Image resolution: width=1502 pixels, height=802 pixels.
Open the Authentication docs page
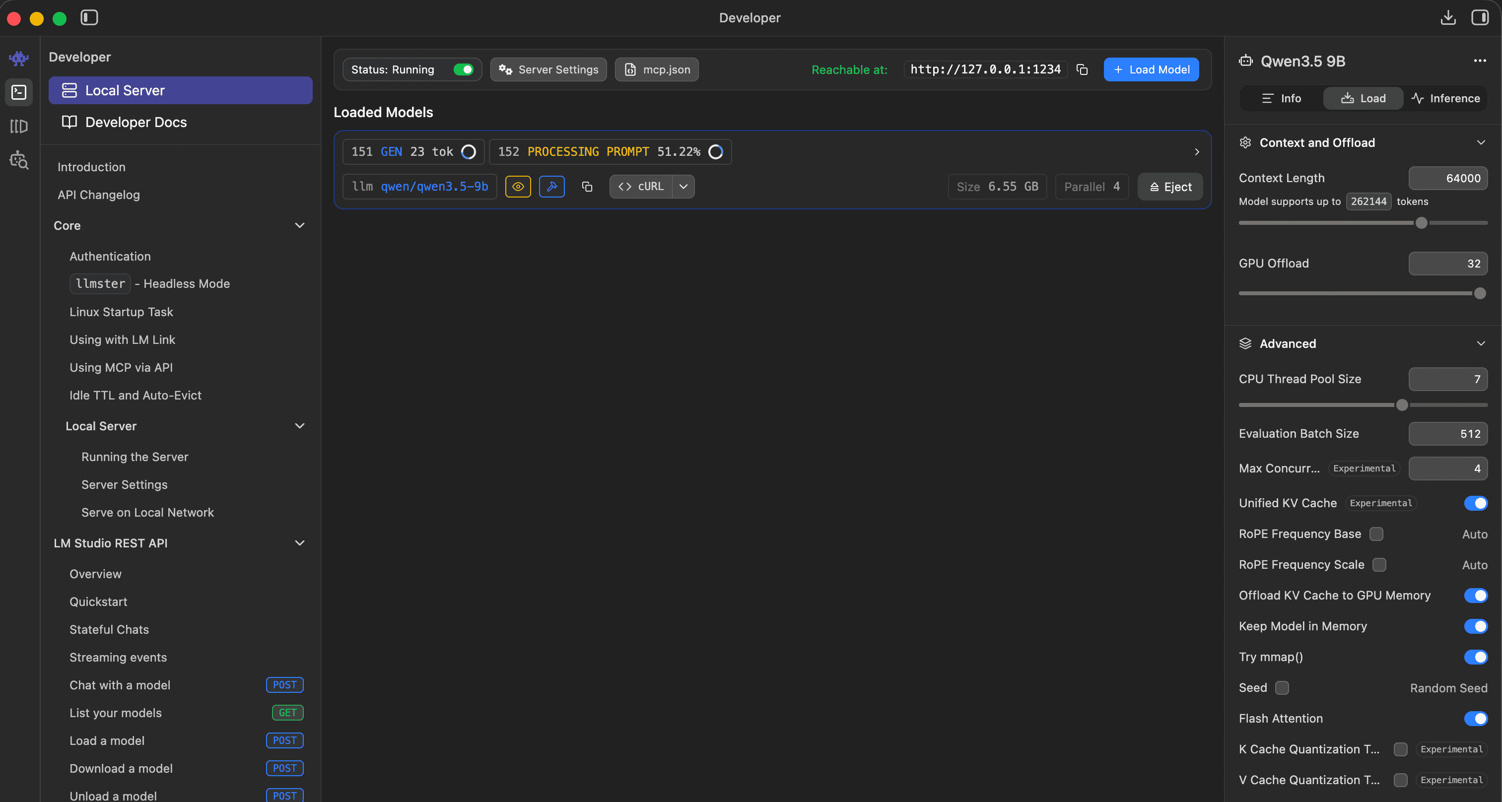pos(110,257)
